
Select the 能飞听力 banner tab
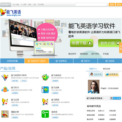click(85, 61)
